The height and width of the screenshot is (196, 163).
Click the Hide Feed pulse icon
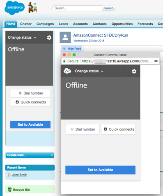[64, 48]
